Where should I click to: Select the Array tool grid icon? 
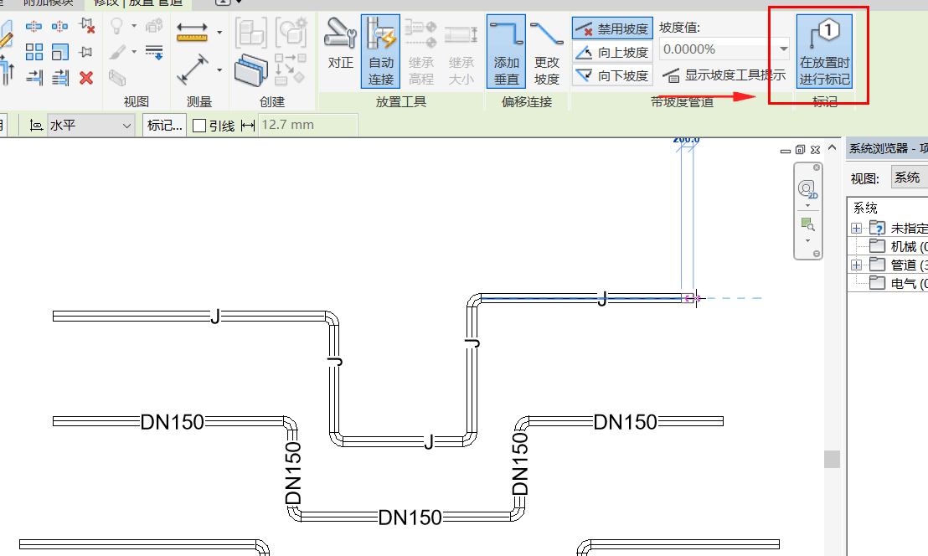[34, 52]
